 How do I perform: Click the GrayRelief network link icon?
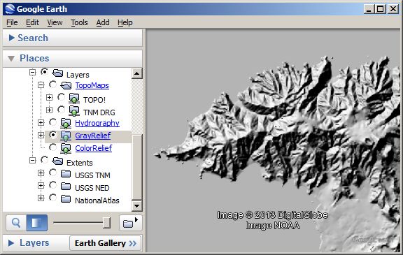66,136
